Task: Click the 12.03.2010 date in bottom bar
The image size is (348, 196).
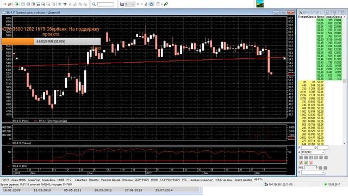Action: click(x=42, y=190)
